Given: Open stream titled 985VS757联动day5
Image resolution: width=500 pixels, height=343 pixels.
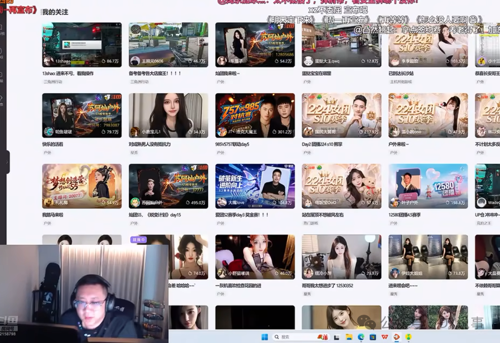Looking at the screenshot, I should click(x=232, y=144).
